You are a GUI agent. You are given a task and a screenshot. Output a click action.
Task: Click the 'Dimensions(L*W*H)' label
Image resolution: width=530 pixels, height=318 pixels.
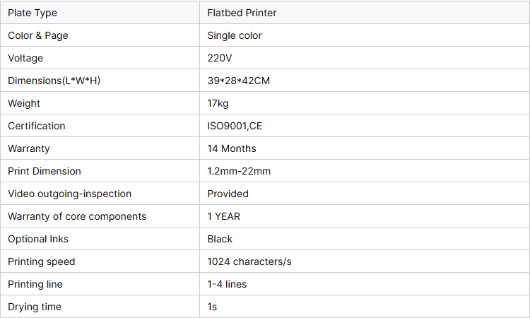tap(54, 81)
